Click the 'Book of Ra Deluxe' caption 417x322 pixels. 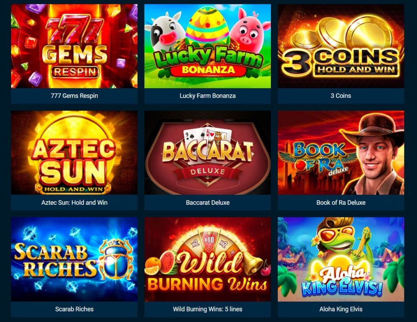click(x=341, y=202)
